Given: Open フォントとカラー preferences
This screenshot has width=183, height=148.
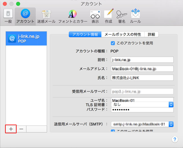Looking at the screenshot, I should pyautogui.click(x=73, y=17).
